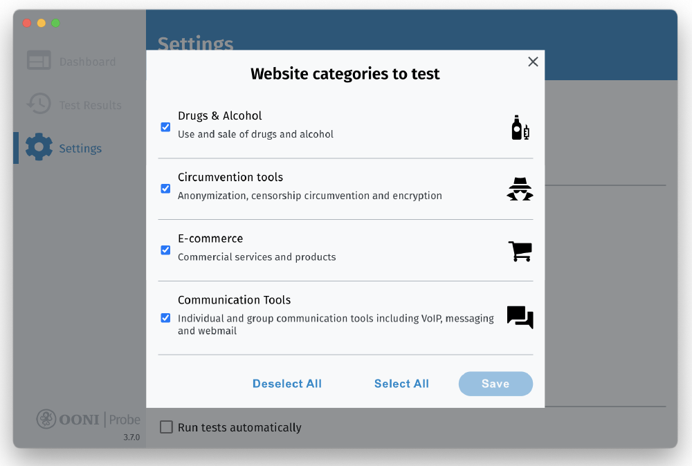Viewport: 692px width, 466px height.
Task: Save the website category selection
Action: (x=495, y=384)
